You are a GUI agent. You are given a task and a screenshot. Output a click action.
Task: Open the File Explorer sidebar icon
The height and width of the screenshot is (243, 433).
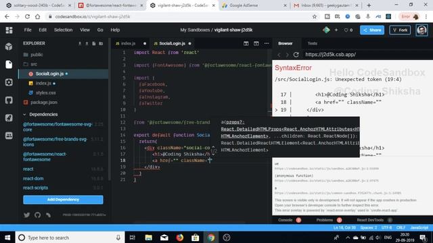(x=9, y=65)
